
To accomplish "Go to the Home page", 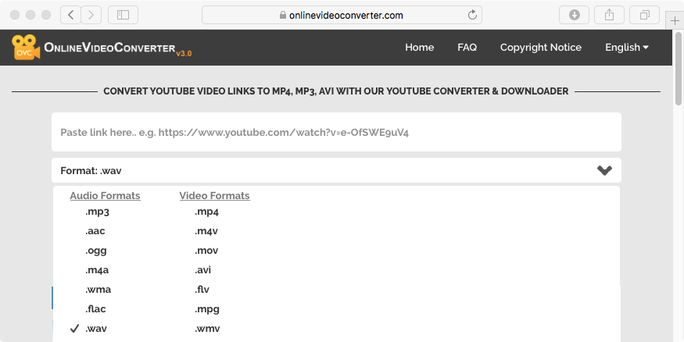I will (x=419, y=48).
